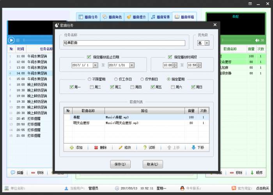The width and height of the screenshot is (273, 195).
Task: Click the 播音背景 music note icon
Action: coord(153,17)
